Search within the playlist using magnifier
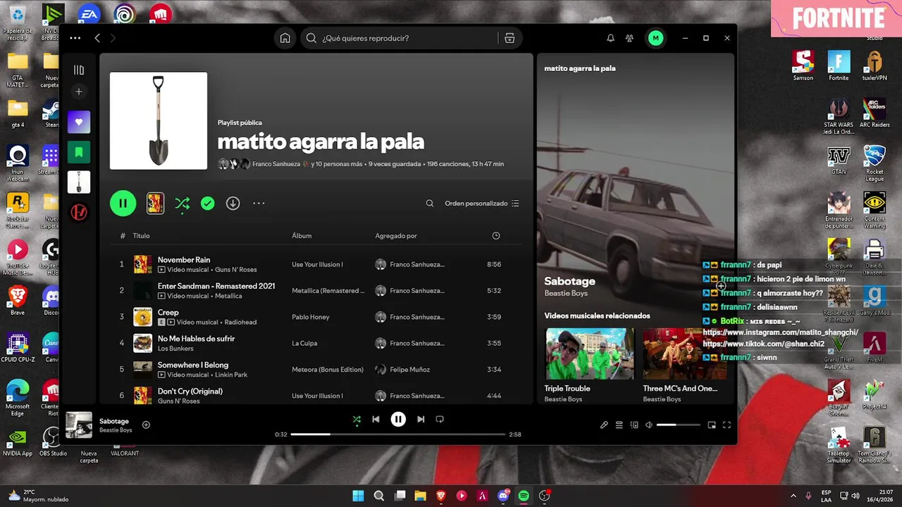This screenshot has height=507, width=902. pos(430,204)
